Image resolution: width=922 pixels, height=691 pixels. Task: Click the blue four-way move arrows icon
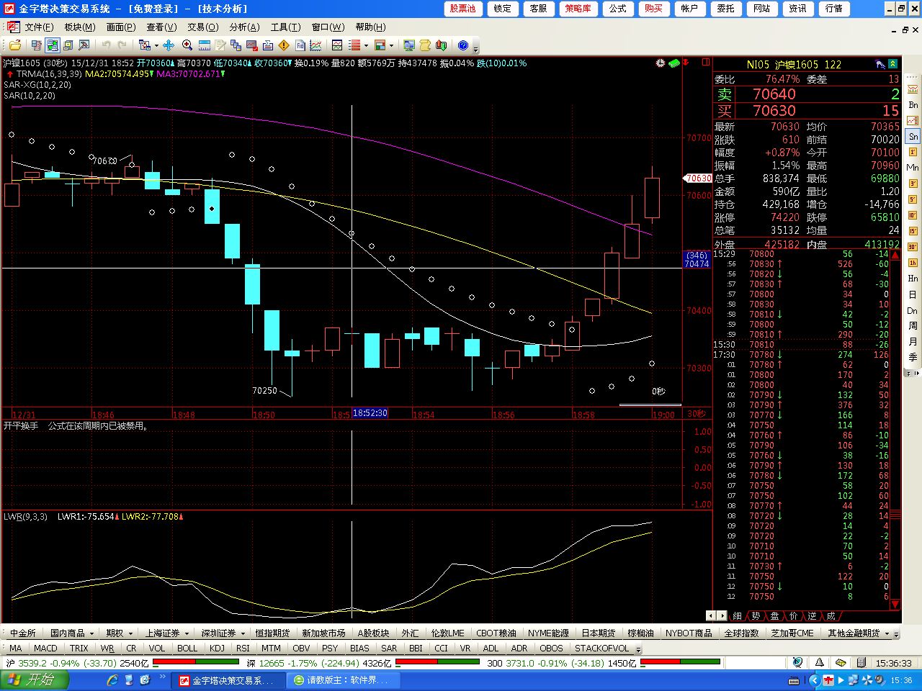click(169, 45)
